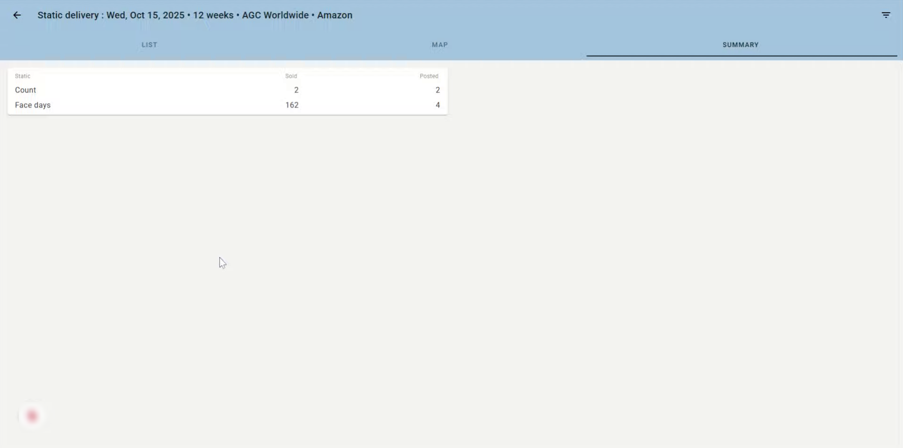The height and width of the screenshot is (448, 903).
Task: Go back using the arrow icon
Action: coord(17,15)
